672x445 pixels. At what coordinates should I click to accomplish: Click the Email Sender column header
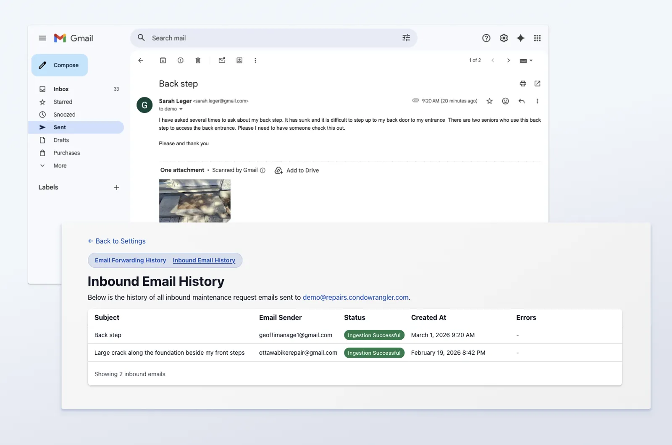click(x=281, y=317)
